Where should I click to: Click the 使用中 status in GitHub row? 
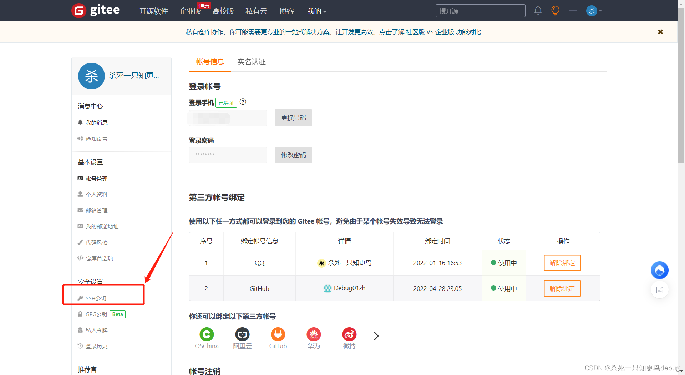click(504, 288)
